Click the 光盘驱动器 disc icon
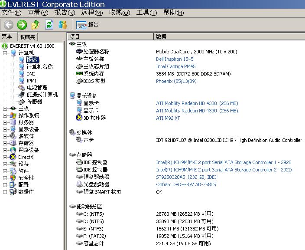Viewport: 305px width, 250px height. 79,184
